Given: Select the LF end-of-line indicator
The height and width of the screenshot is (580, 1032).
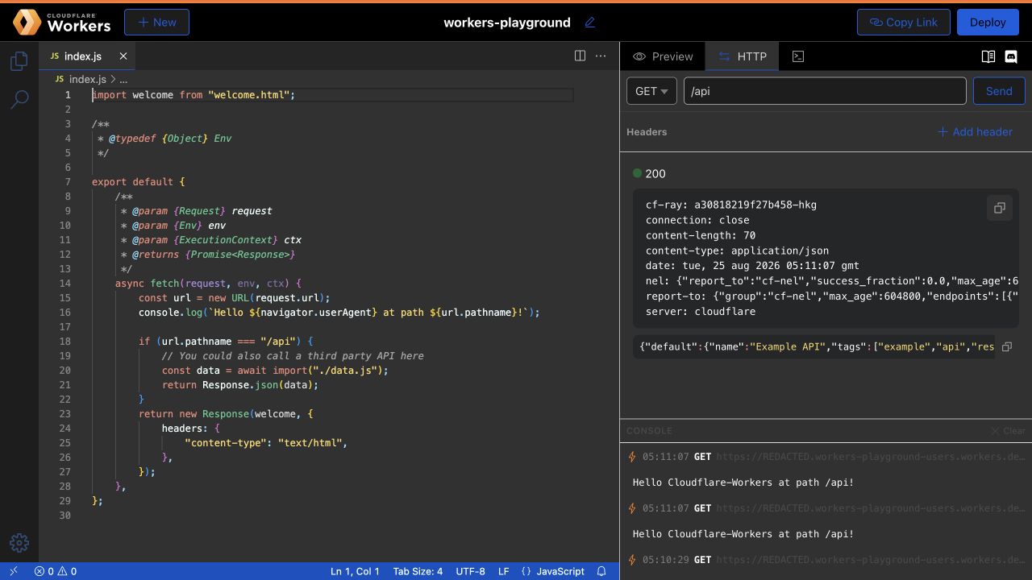Looking at the screenshot, I should pyautogui.click(x=503, y=571).
